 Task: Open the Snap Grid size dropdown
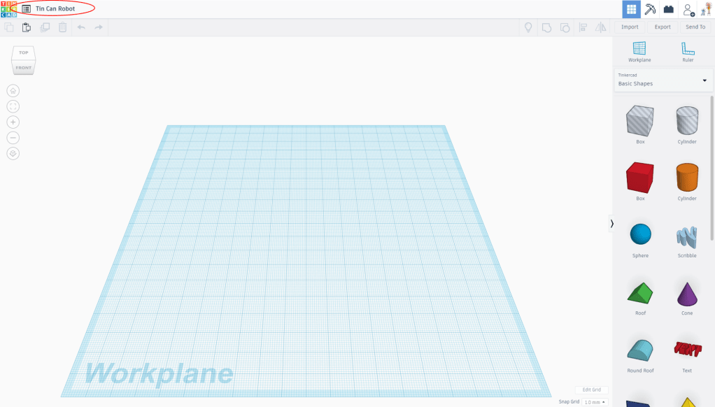point(595,402)
